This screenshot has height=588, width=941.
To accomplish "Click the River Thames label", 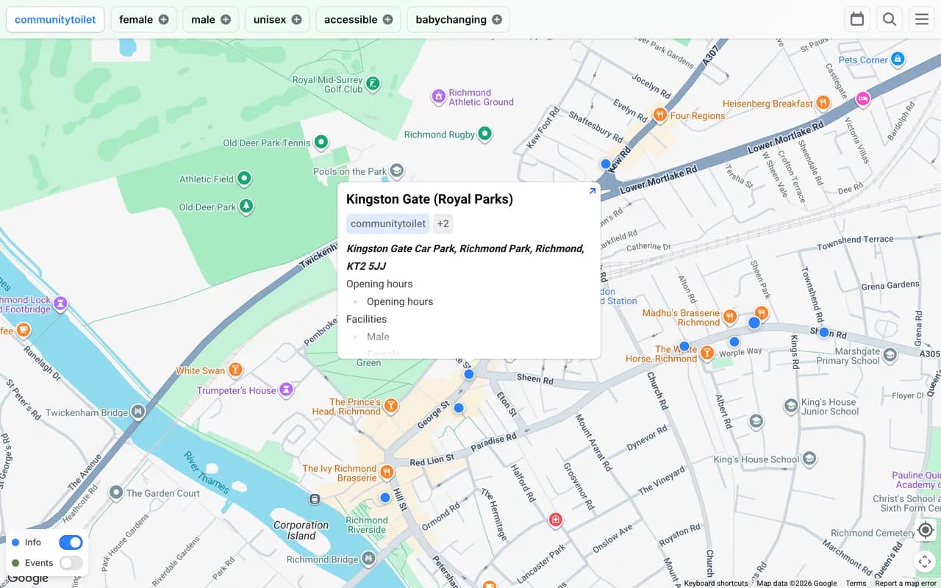I will click(x=207, y=472).
